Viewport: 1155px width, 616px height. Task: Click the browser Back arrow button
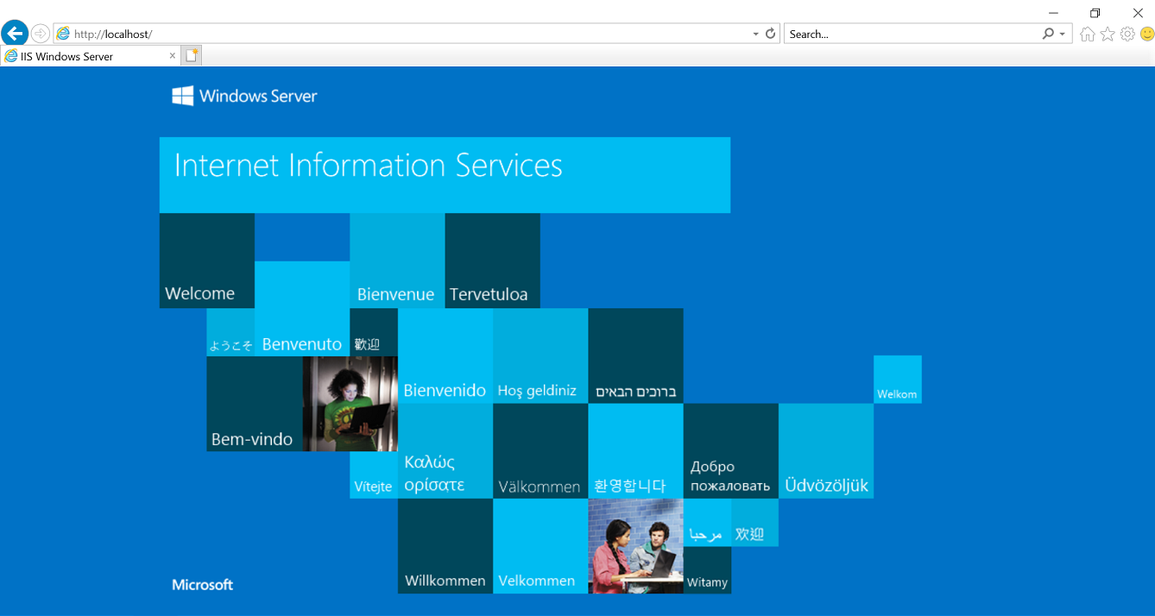15,34
